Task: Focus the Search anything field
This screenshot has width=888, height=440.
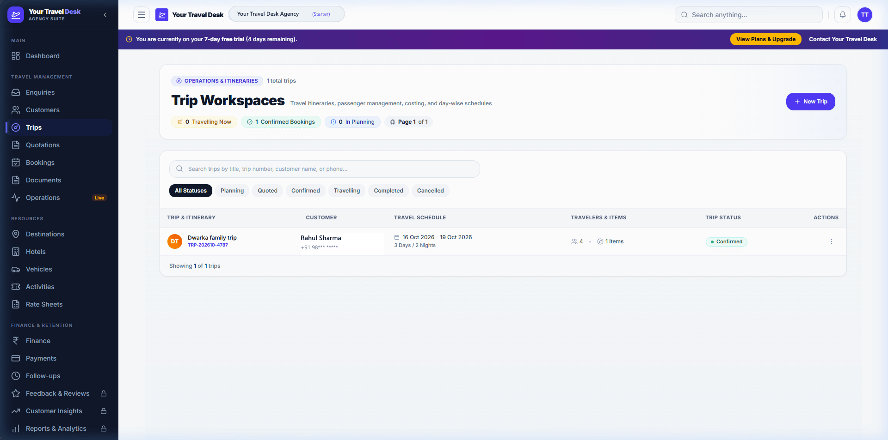Action: pos(749,15)
